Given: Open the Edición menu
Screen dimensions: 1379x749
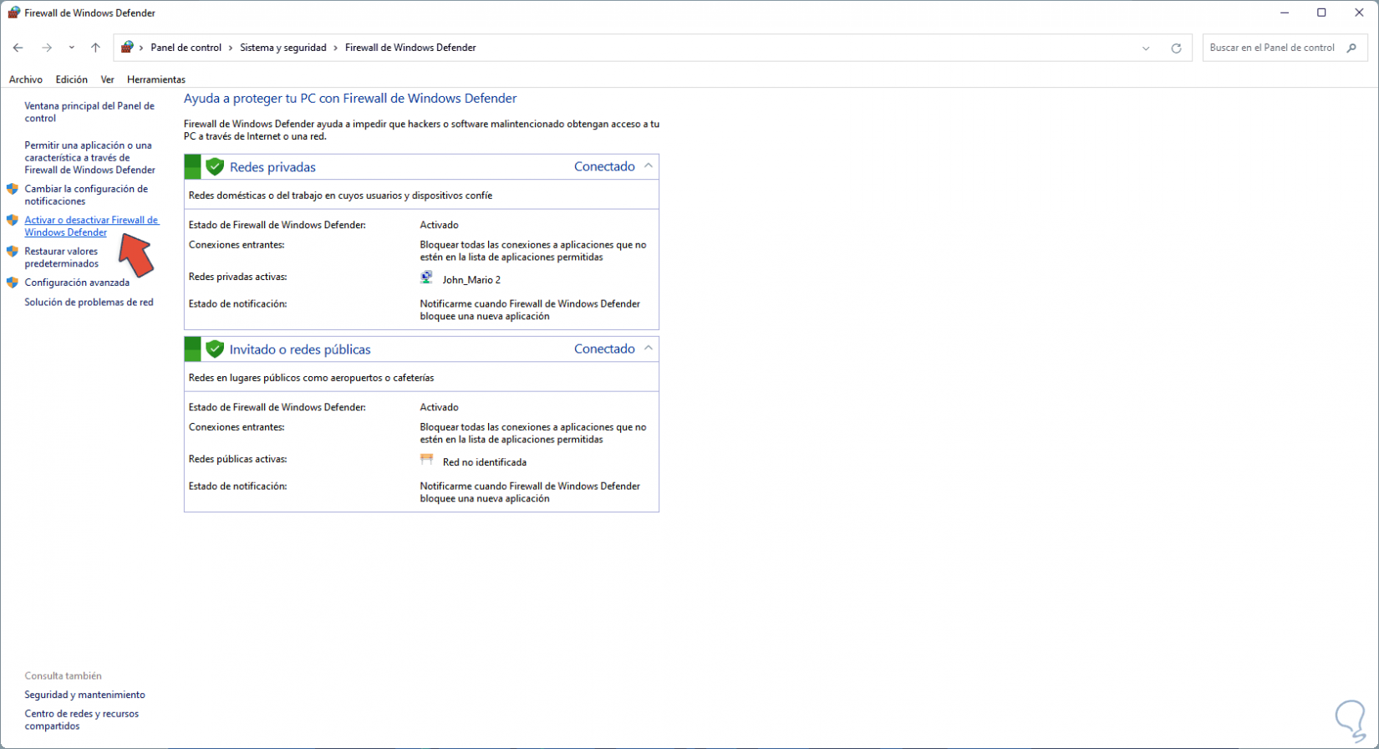Looking at the screenshot, I should coord(72,79).
